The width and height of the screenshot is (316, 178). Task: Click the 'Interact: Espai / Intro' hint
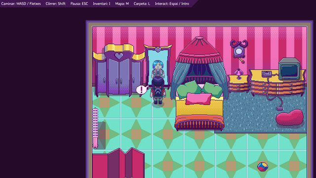[172, 3]
